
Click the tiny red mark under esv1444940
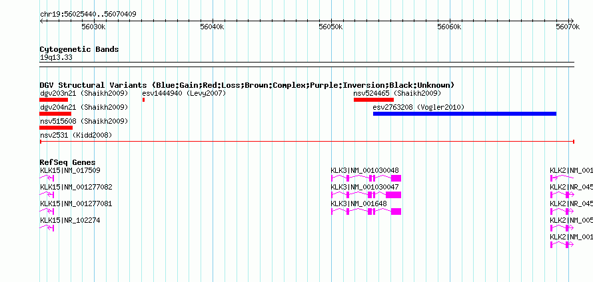pos(144,100)
